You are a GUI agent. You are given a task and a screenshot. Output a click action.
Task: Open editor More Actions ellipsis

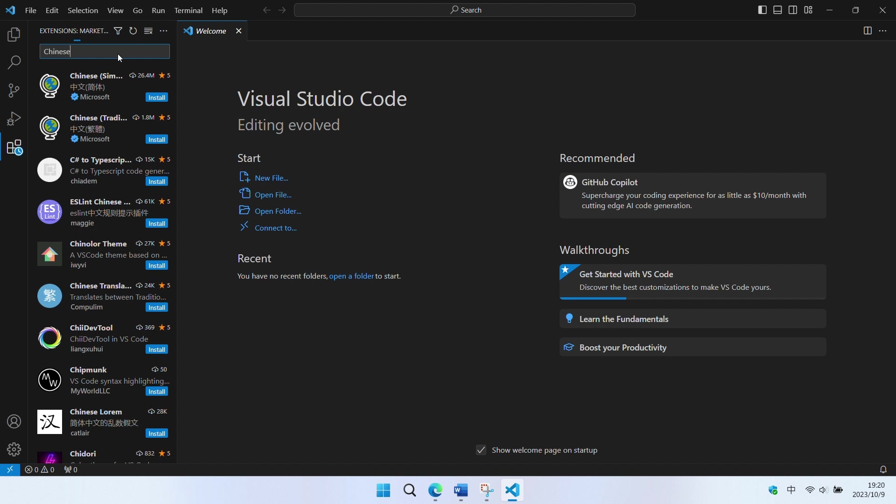click(882, 31)
